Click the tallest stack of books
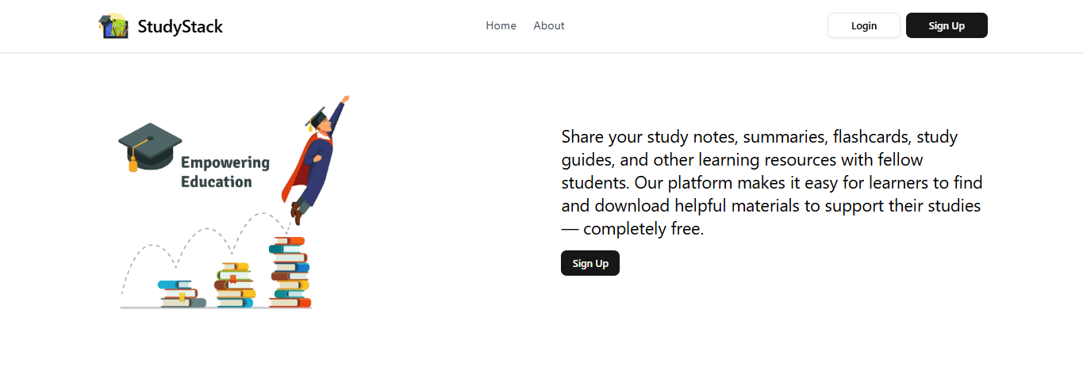The width and height of the screenshot is (1083, 370). [290, 272]
